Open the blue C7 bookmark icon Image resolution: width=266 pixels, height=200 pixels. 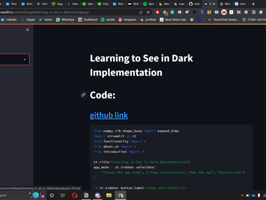point(199,20)
